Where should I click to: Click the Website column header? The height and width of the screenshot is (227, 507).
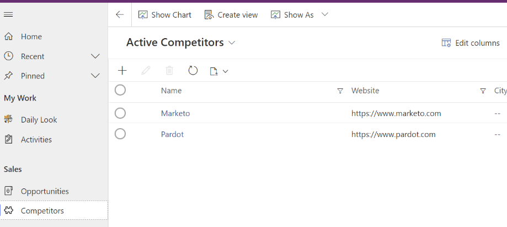365,91
